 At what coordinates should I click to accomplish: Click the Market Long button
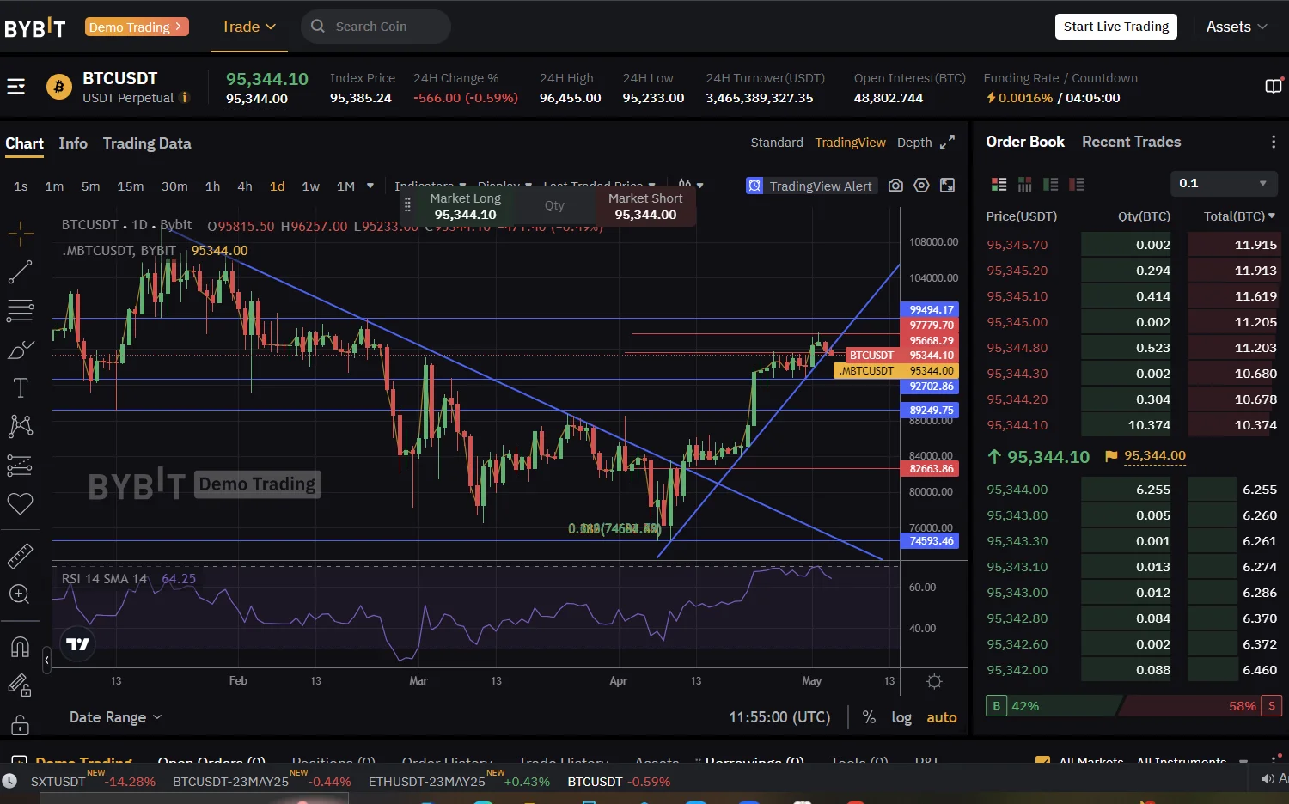coord(465,206)
